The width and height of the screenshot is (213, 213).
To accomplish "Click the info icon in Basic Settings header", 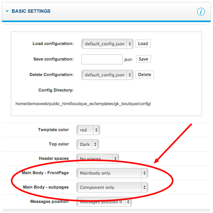I will (x=201, y=12).
